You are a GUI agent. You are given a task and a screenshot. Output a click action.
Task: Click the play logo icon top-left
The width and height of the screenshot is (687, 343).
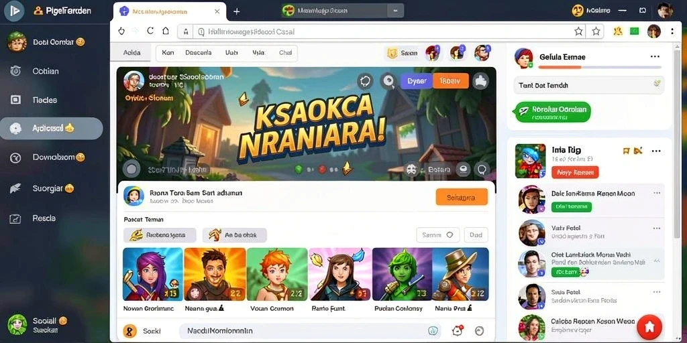(15, 11)
